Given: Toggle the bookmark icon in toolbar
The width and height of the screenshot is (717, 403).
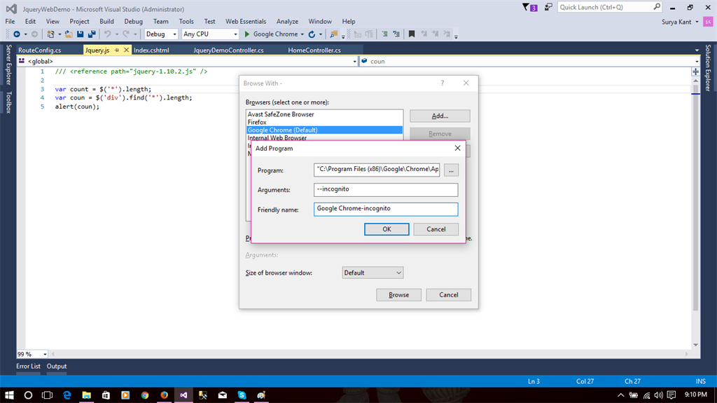Looking at the screenshot, I should point(412,34).
